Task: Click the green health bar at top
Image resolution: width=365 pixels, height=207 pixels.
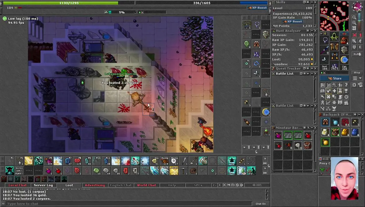Action: tap(68, 3)
